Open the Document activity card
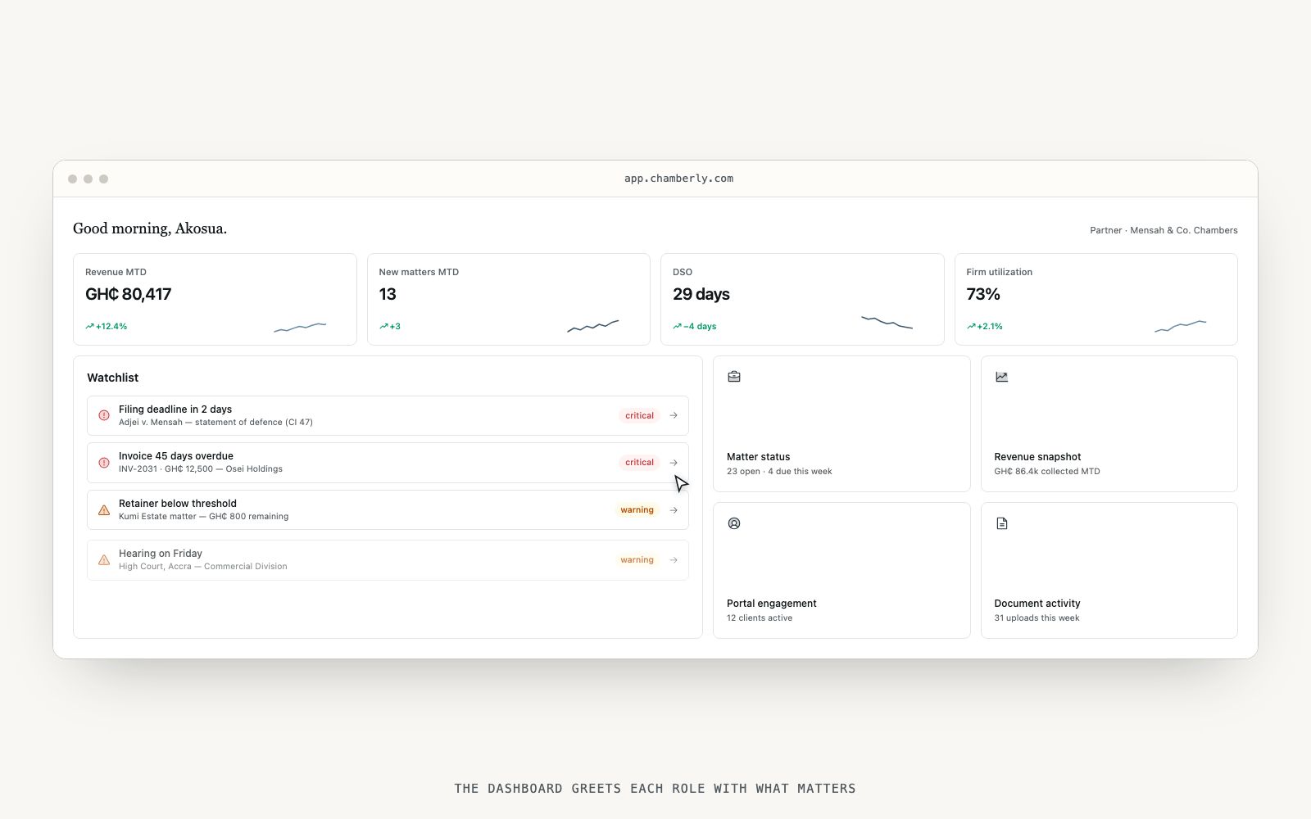 tap(1109, 570)
